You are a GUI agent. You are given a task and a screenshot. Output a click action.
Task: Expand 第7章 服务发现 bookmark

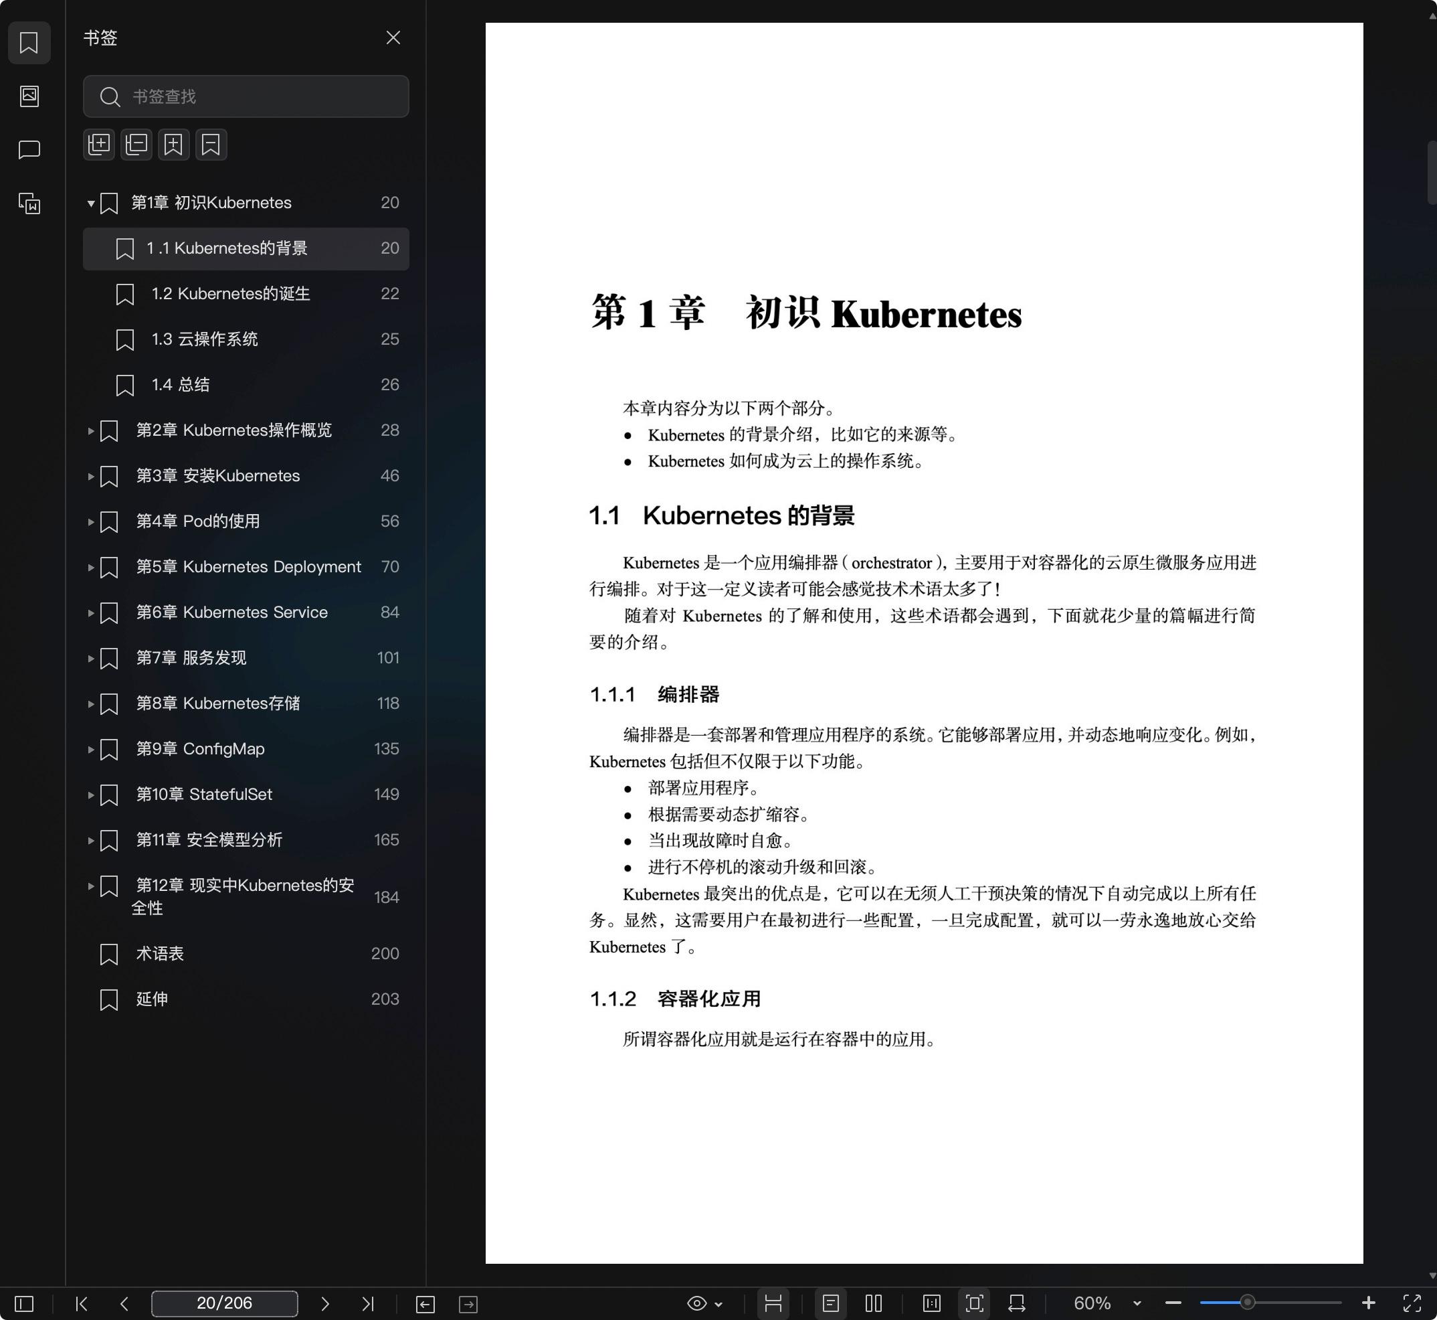[x=91, y=659]
